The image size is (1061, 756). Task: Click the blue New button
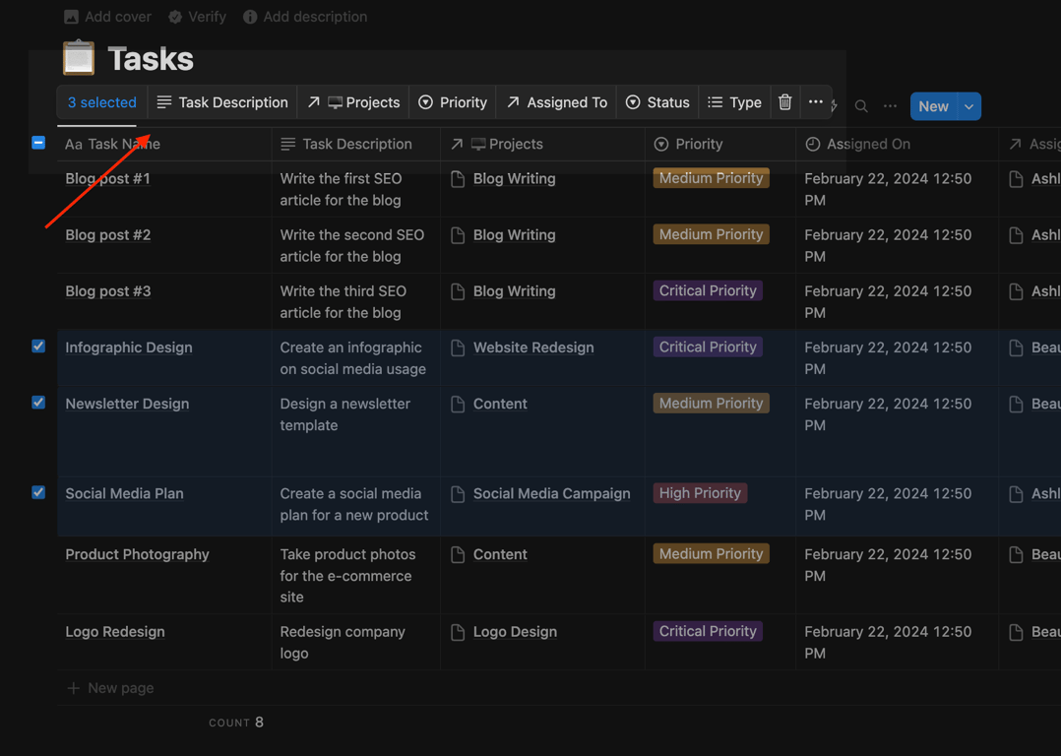pos(933,106)
